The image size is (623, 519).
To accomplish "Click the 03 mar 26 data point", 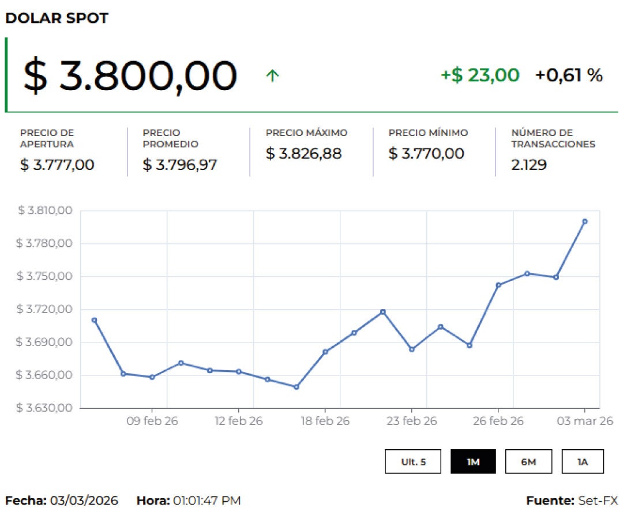I will [585, 221].
